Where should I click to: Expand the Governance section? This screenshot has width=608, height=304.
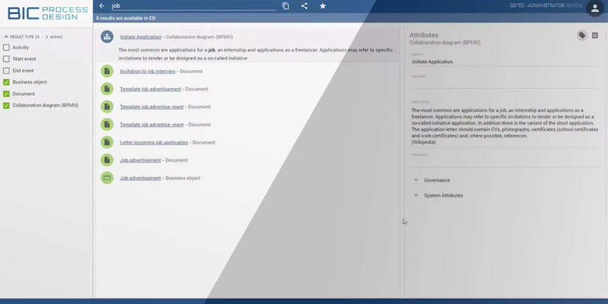416,181
